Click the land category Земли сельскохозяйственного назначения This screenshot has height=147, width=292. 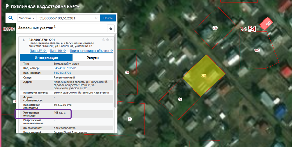[81, 92]
